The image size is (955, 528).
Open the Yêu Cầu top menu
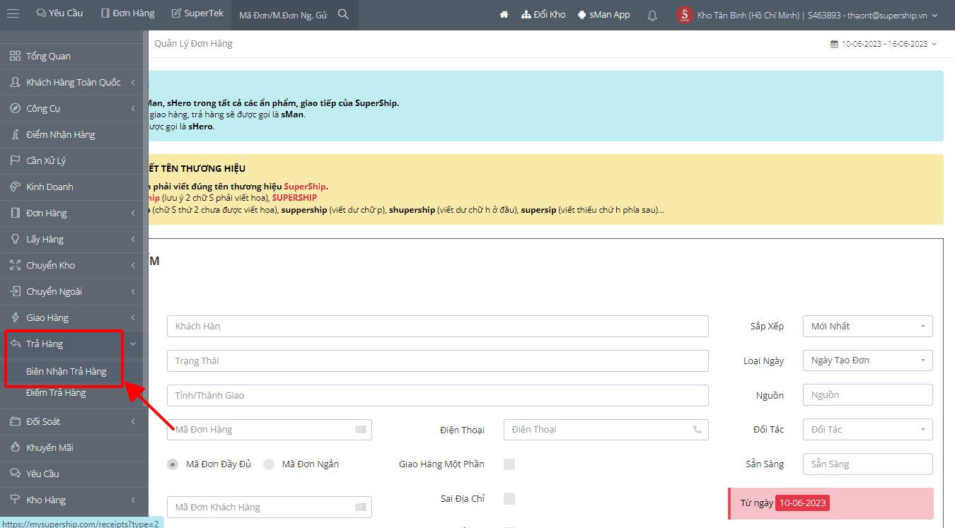click(59, 14)
